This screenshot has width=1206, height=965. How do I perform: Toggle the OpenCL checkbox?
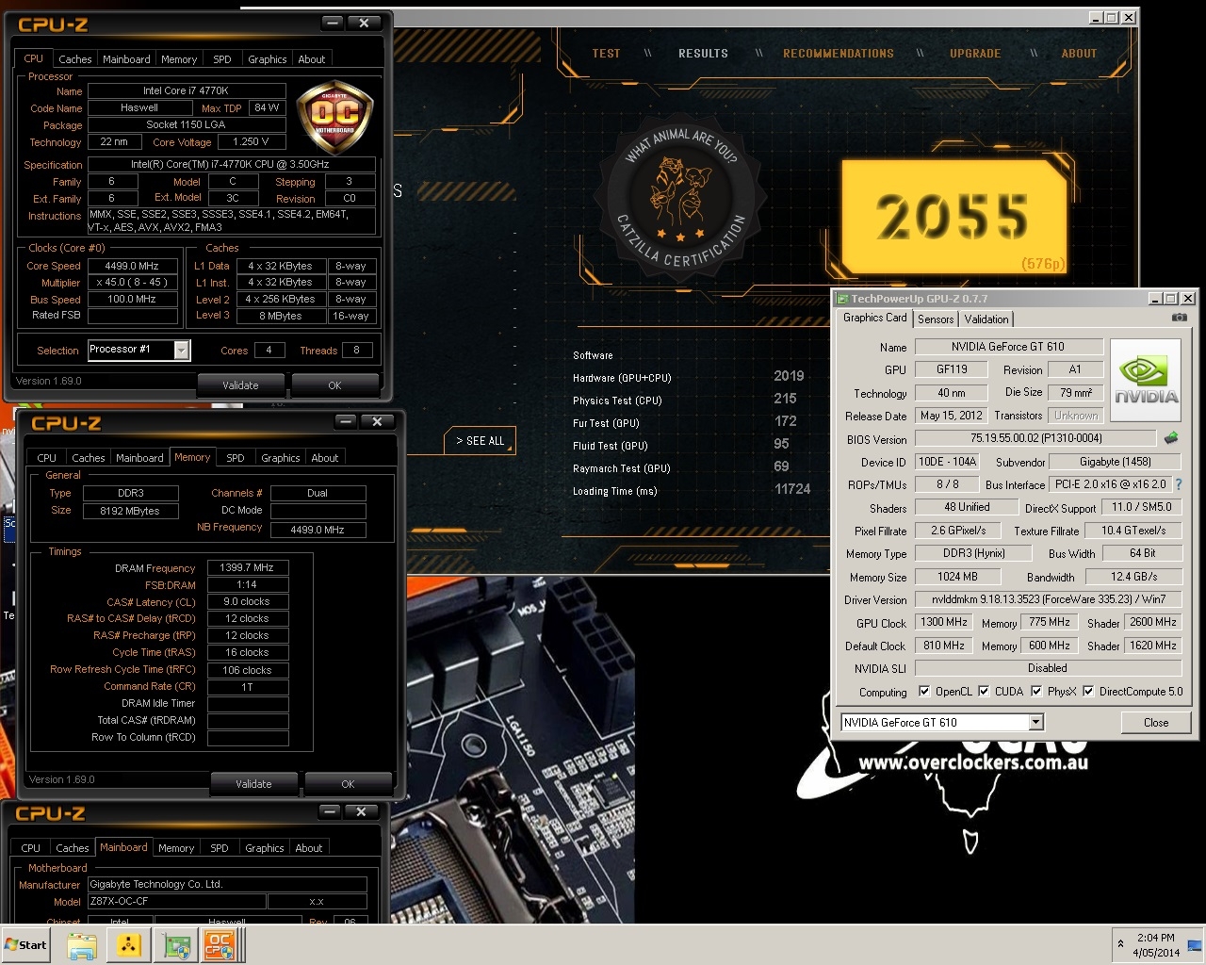pyautogui.click(x=924, y=691)
